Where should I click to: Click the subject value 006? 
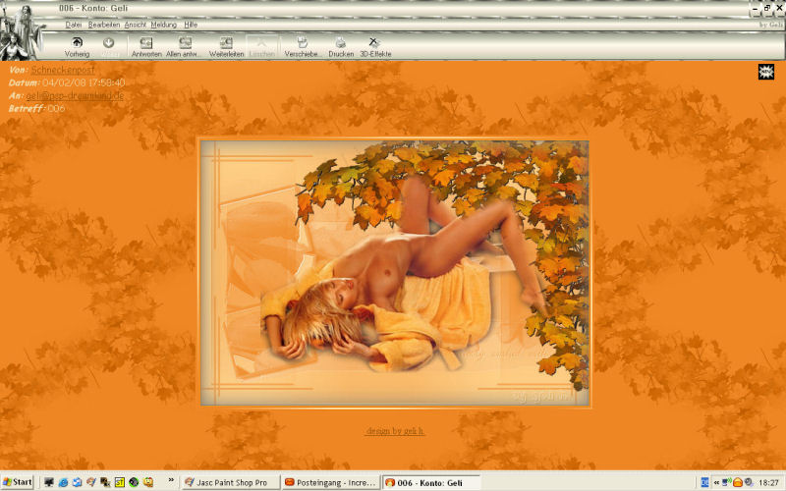click(56, 109)
